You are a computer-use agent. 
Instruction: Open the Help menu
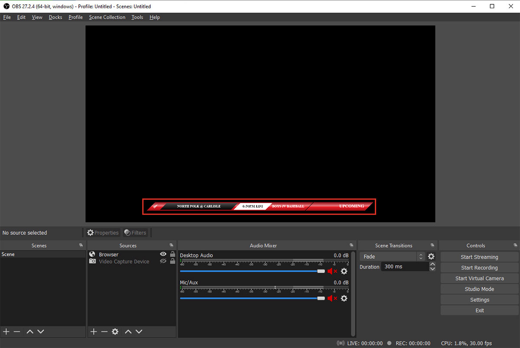point(155,17)
